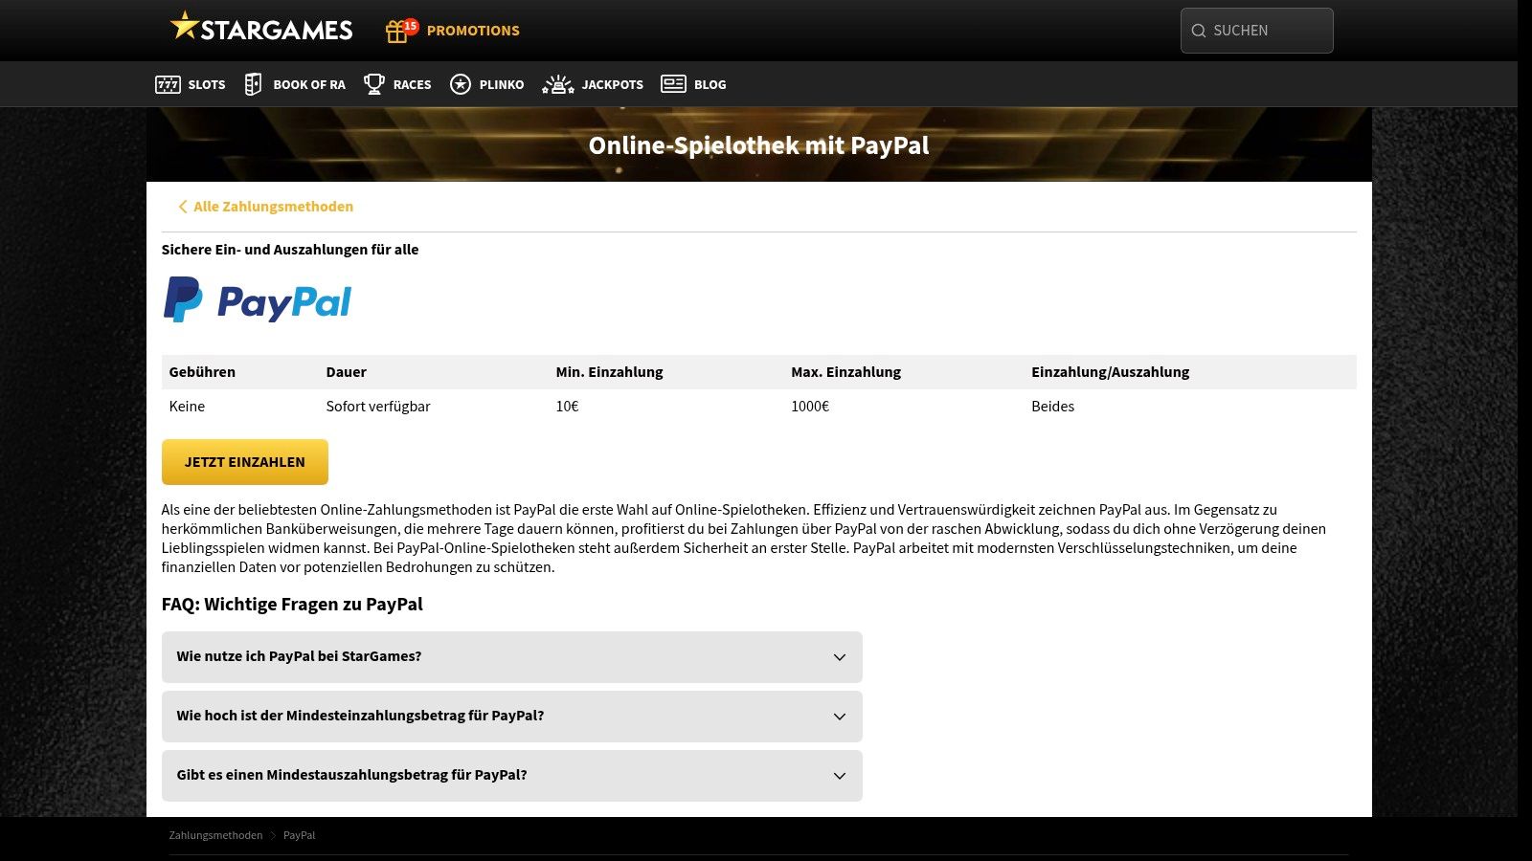
Task: Open the promotions gift box icon
Action: point(396,32)
